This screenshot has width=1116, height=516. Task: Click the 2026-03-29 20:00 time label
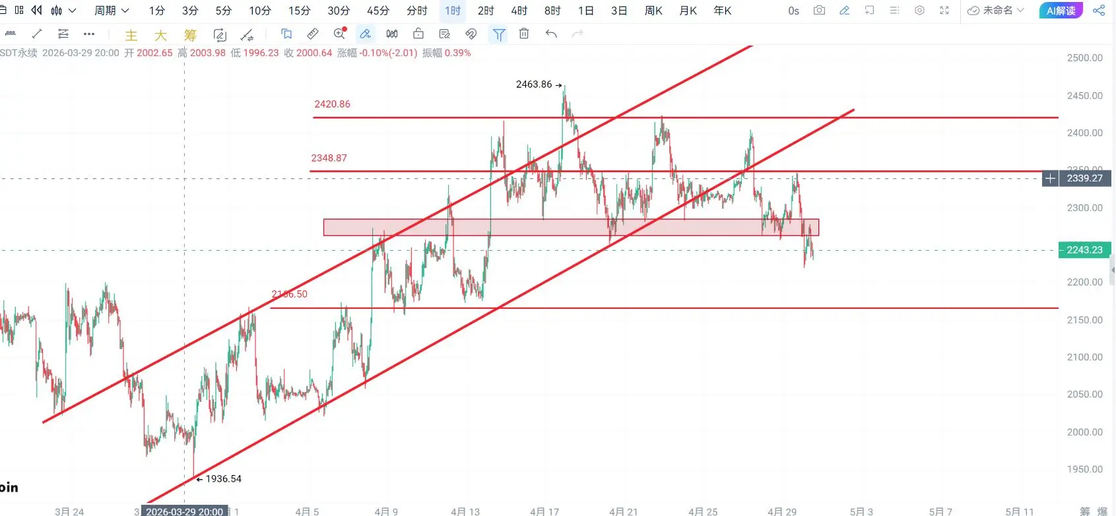point(185,511)
